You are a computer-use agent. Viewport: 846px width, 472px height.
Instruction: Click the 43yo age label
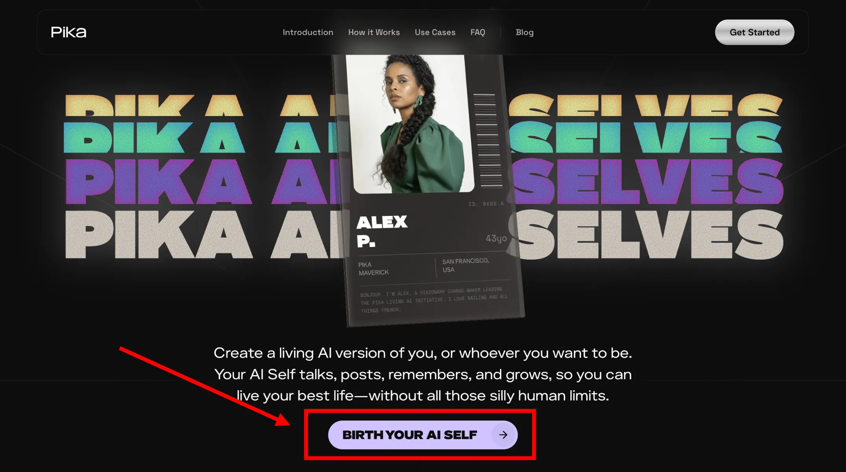coord(496,238)
